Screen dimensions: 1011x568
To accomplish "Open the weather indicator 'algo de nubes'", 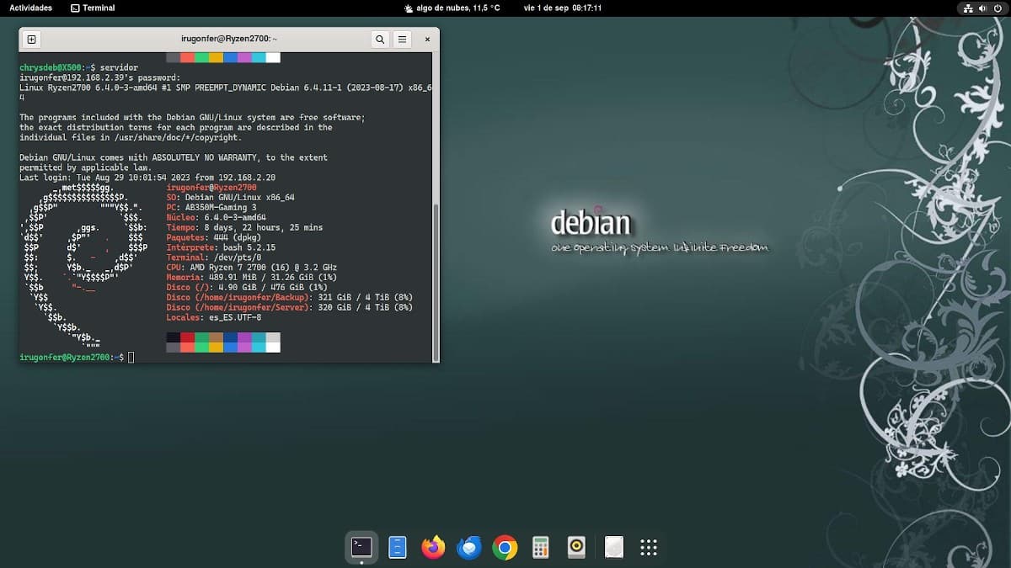I will point(452,8).
